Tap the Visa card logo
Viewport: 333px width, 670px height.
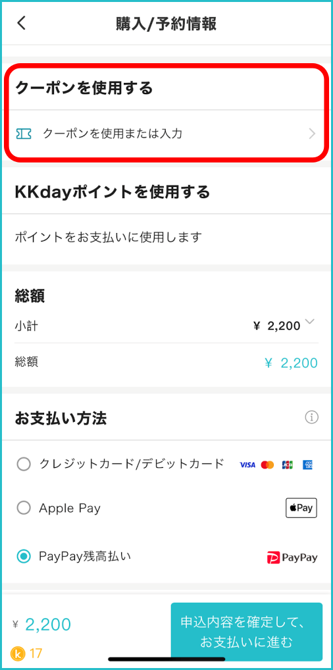click(247, 465)
